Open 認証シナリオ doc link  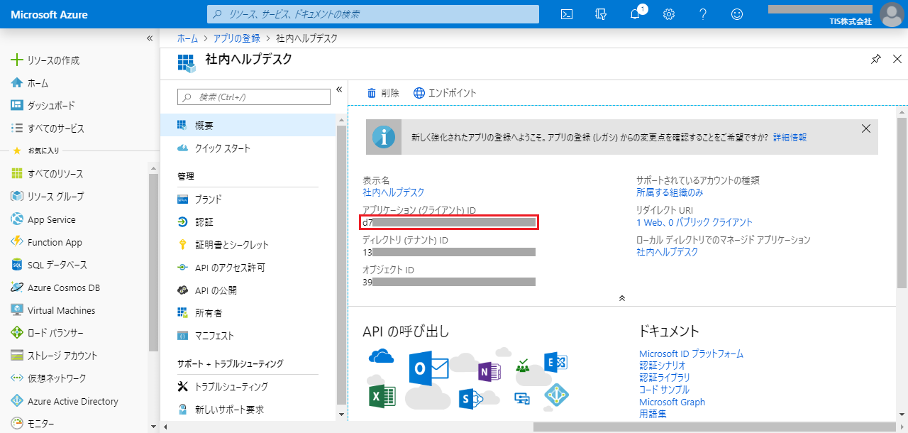coord(663,366)
